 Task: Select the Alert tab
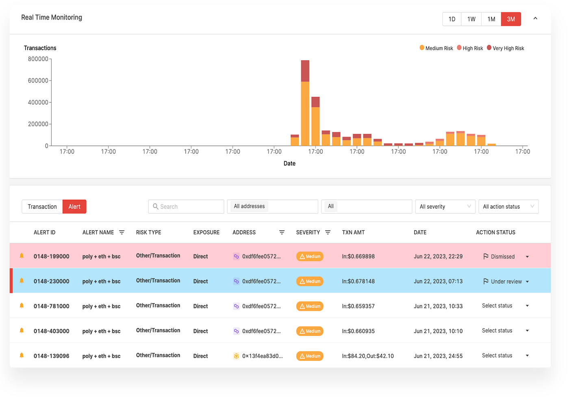(x=74, y=206)
